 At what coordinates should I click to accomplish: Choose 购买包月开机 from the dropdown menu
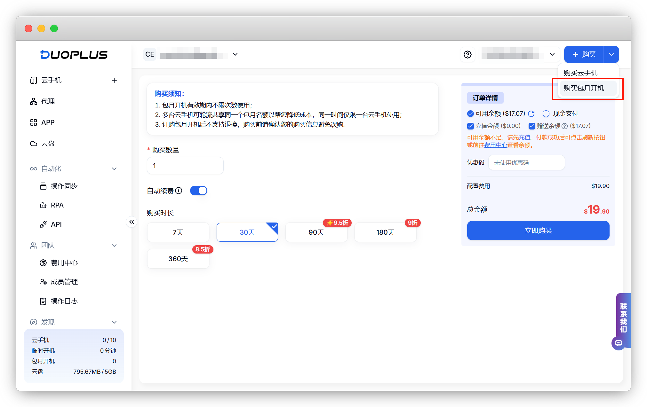pyautogui.click(x=584, y=88)
